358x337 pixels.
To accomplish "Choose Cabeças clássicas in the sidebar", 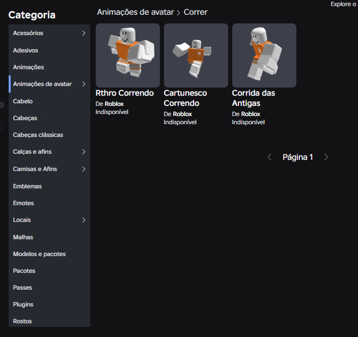I will (x=49, y=135).
